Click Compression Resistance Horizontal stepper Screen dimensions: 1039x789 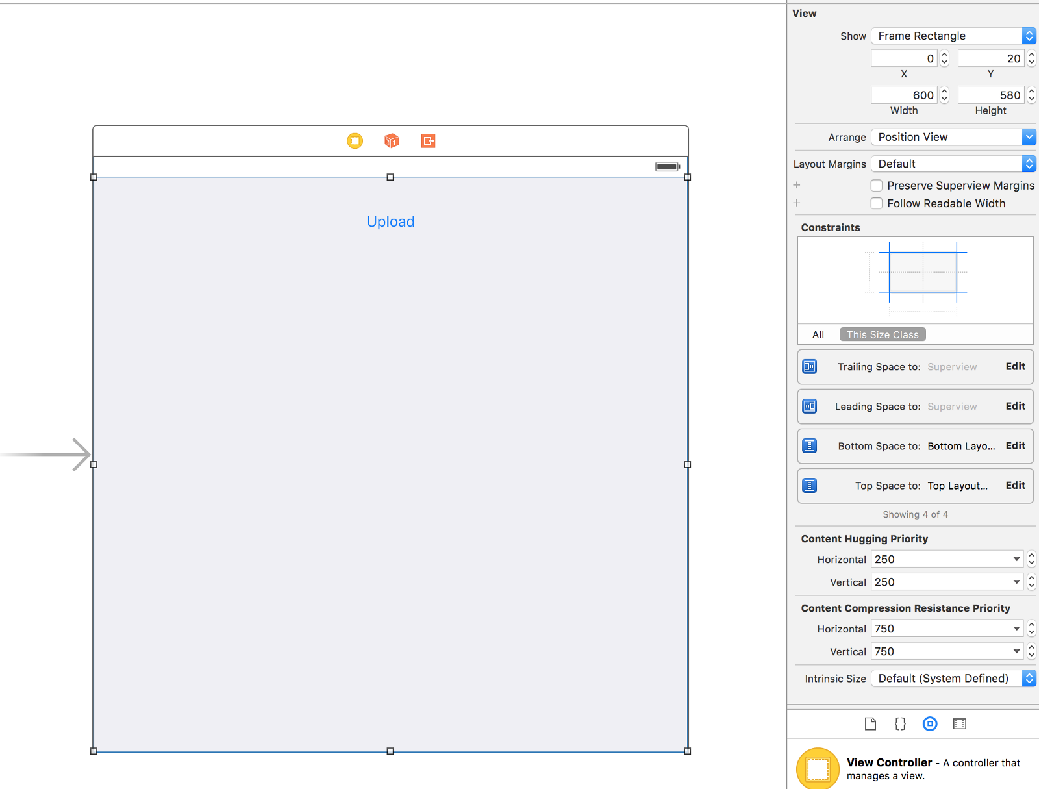tap(1032, 629)
